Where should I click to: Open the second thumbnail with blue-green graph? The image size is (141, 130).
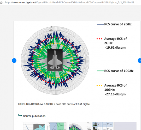[57, 126]
